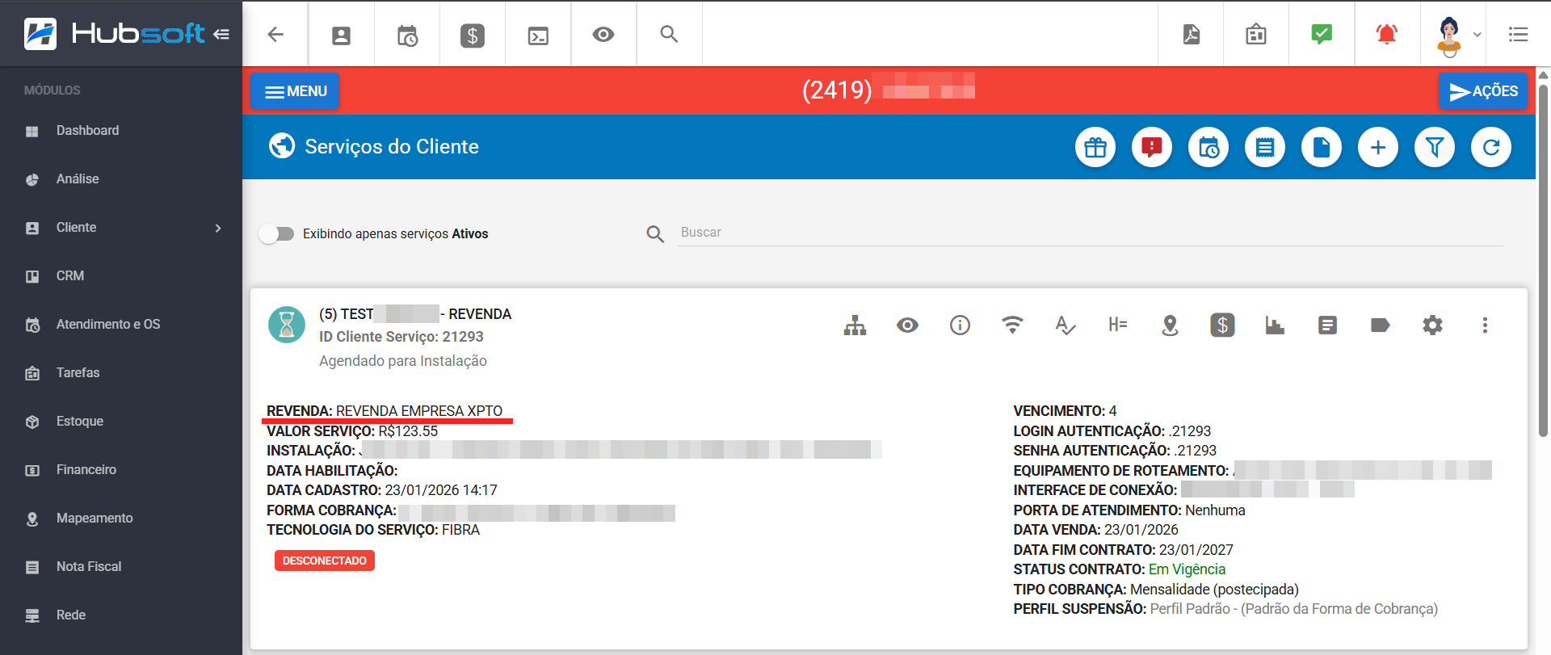Click the Em Vigência contract status
1551x655 pixels.
[1187, 569]
